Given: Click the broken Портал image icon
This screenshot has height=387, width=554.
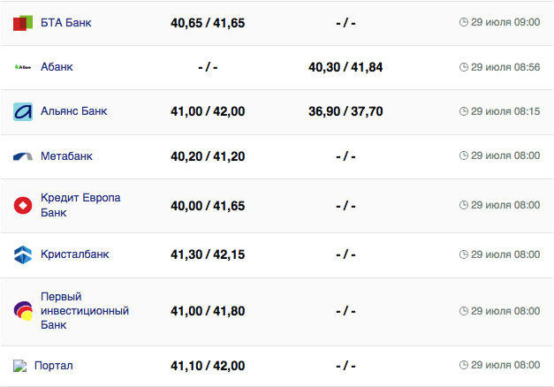Looking at the screenshot, I should pyautogui.click(x=20, y=366).
